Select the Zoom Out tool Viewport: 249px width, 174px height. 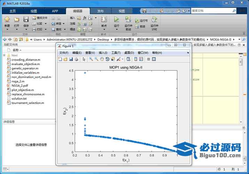(x=96, y=59)
